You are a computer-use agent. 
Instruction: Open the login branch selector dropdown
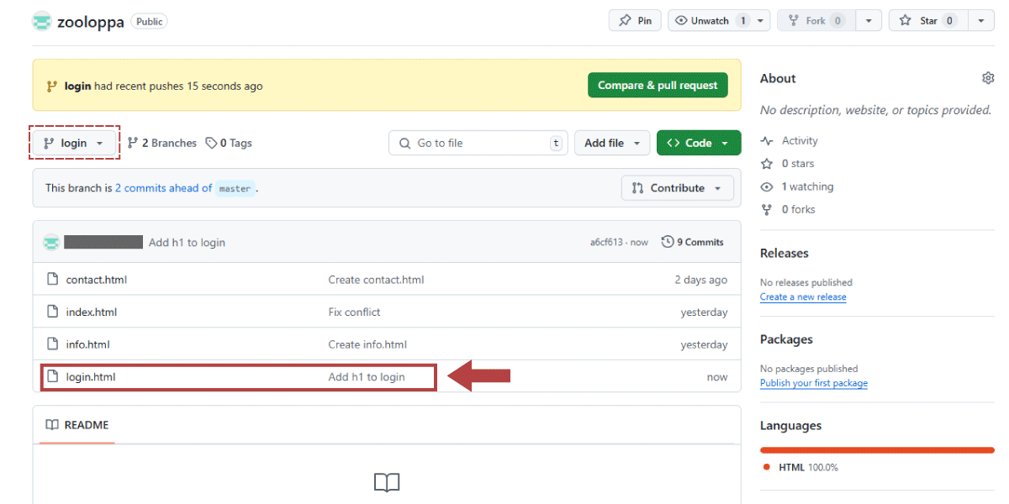[74, 143]
